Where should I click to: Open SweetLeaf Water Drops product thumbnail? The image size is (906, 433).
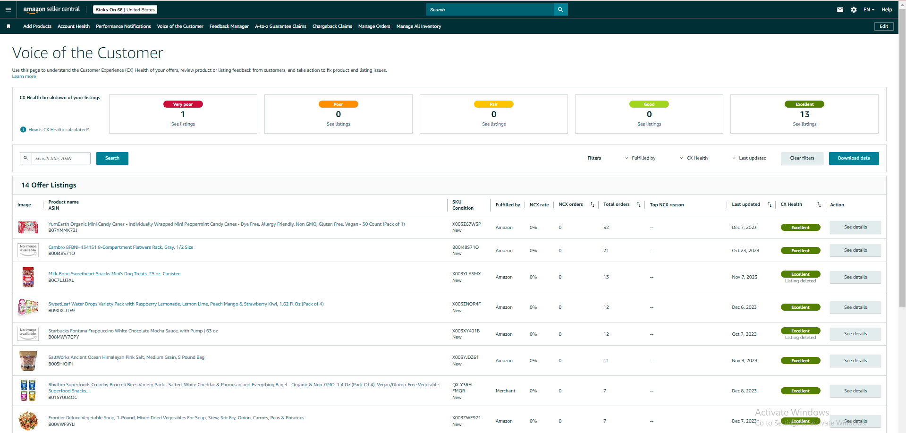(x=28, y=307)
